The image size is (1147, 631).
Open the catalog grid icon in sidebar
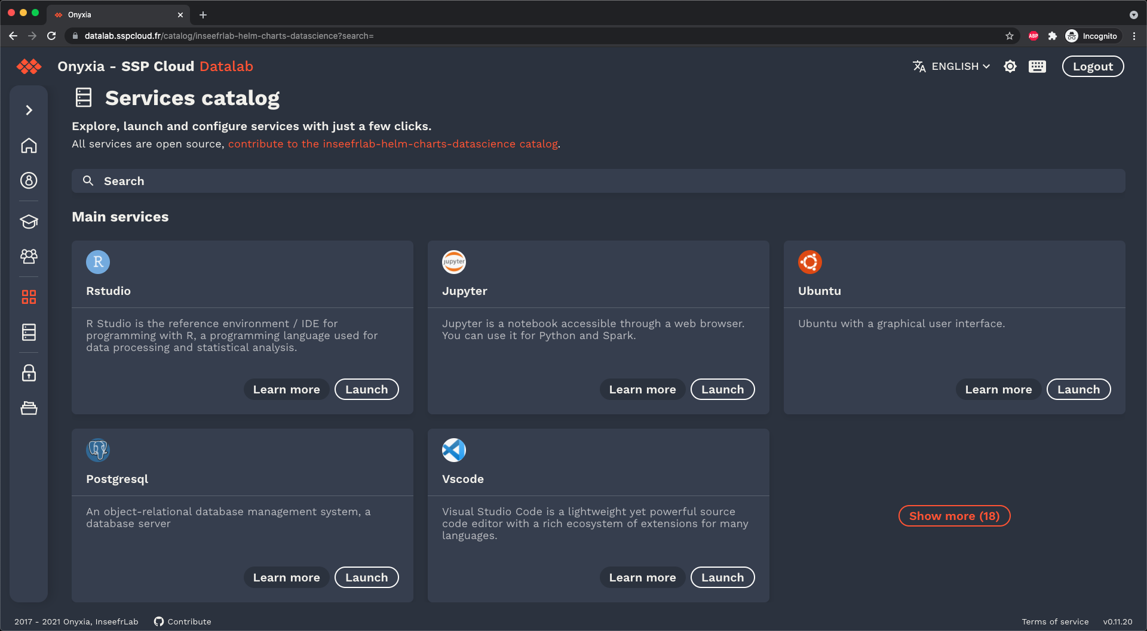(29, 297)
